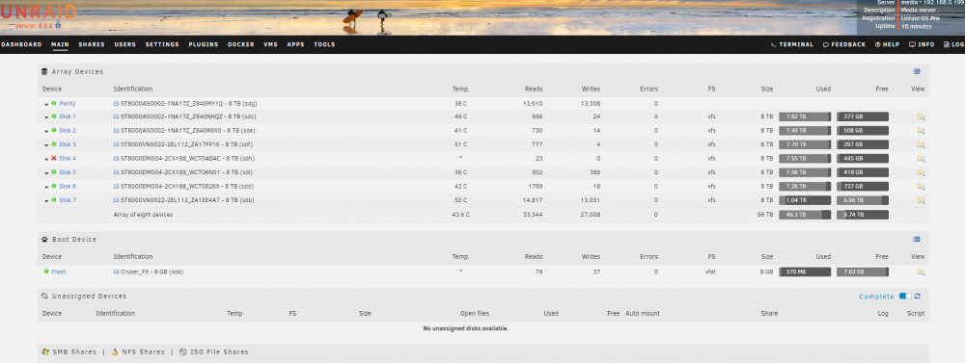This screenshot has height=363, width=965.
Task: Open the View browse icon for Disk 7
Action: (921, 200)
